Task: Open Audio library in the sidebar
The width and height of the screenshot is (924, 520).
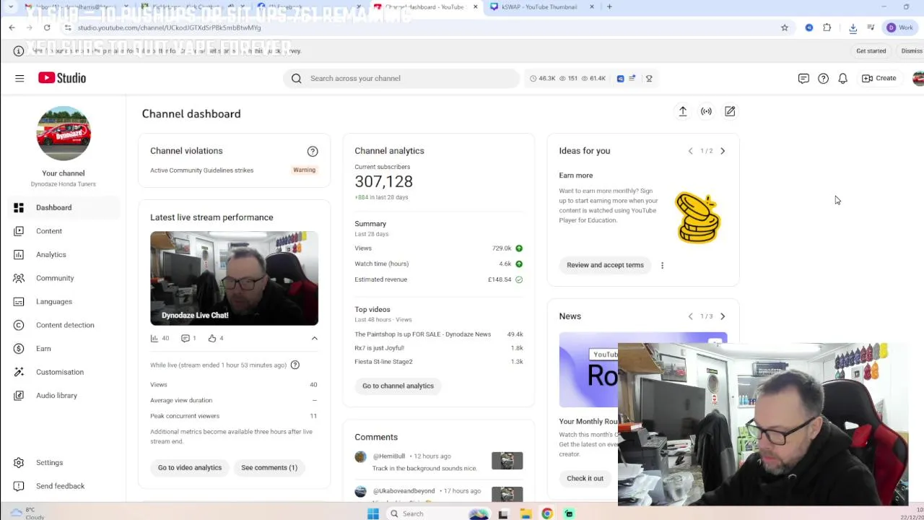Action: (x=63, y=395)
